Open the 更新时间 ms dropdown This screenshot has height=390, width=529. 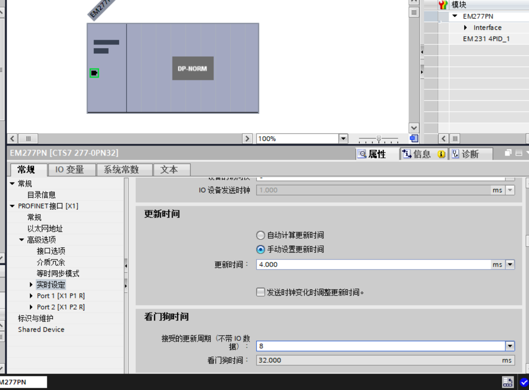click(510, 265)
